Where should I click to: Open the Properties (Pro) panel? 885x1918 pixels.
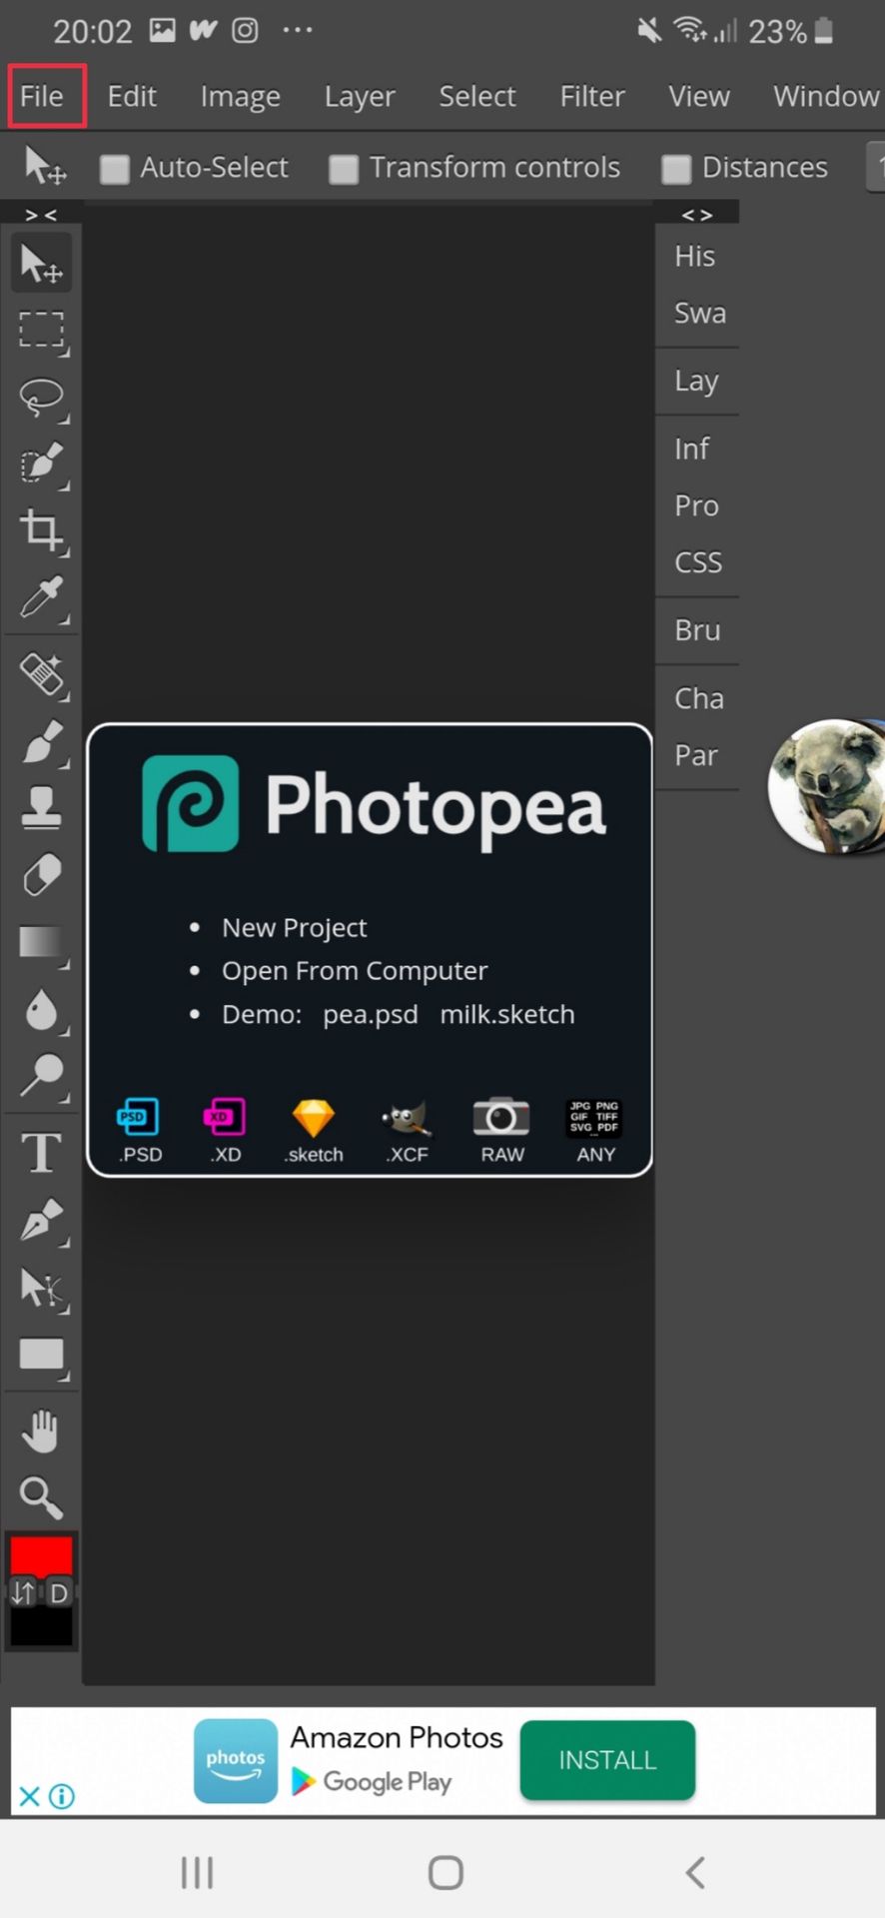pos(696,506)
